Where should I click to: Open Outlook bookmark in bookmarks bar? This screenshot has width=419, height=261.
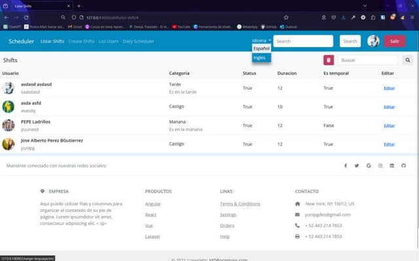point(288,27)
